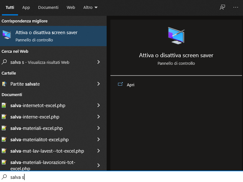This screenshot has width=243, height=182.
Task: Open salva-materiali-excel.php document
Action: tap(53, 128)
